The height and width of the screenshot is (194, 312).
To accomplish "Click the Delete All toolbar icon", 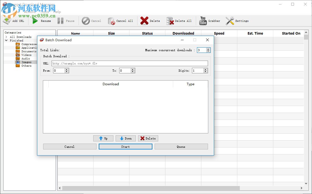I will (x=170, y=21).
